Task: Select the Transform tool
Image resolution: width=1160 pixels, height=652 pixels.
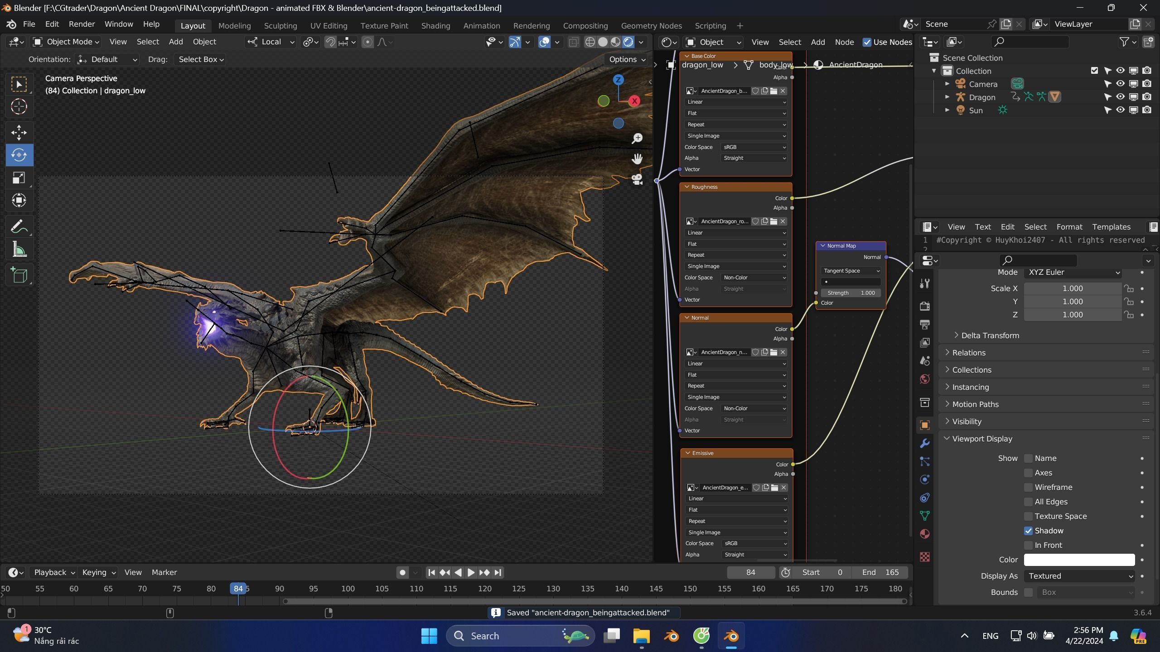Action: (x=19, y=200)
